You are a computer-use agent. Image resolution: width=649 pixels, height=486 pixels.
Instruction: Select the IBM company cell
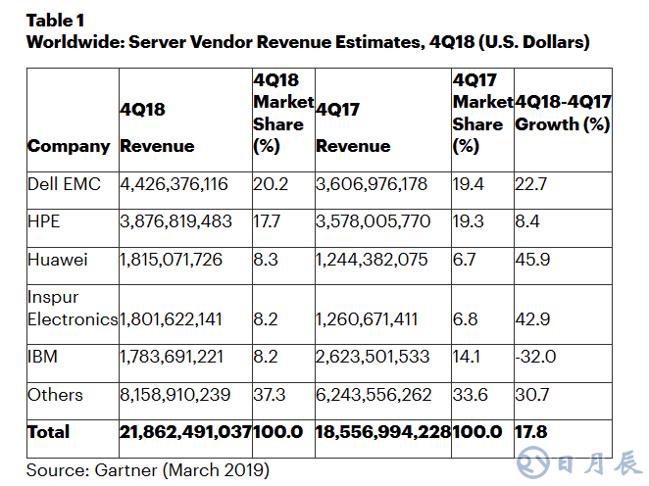click(42, 357)
